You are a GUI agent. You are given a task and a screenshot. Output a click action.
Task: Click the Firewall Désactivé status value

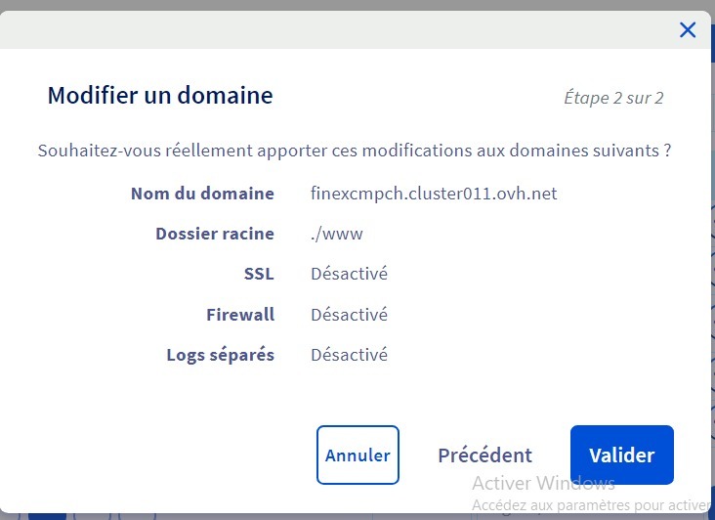pos(350,315)
